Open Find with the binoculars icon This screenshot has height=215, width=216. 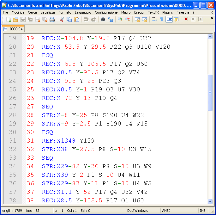[x=103, y=19]
